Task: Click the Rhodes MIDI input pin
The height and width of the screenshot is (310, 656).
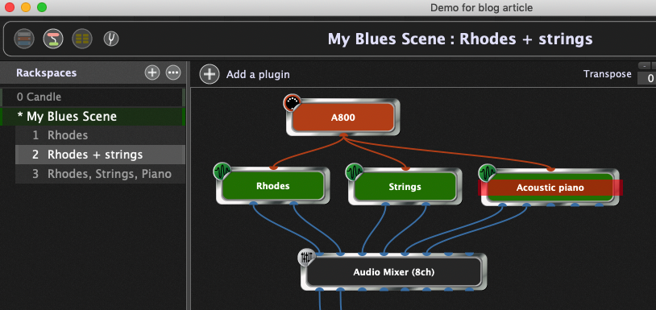Action: [273, 167]
